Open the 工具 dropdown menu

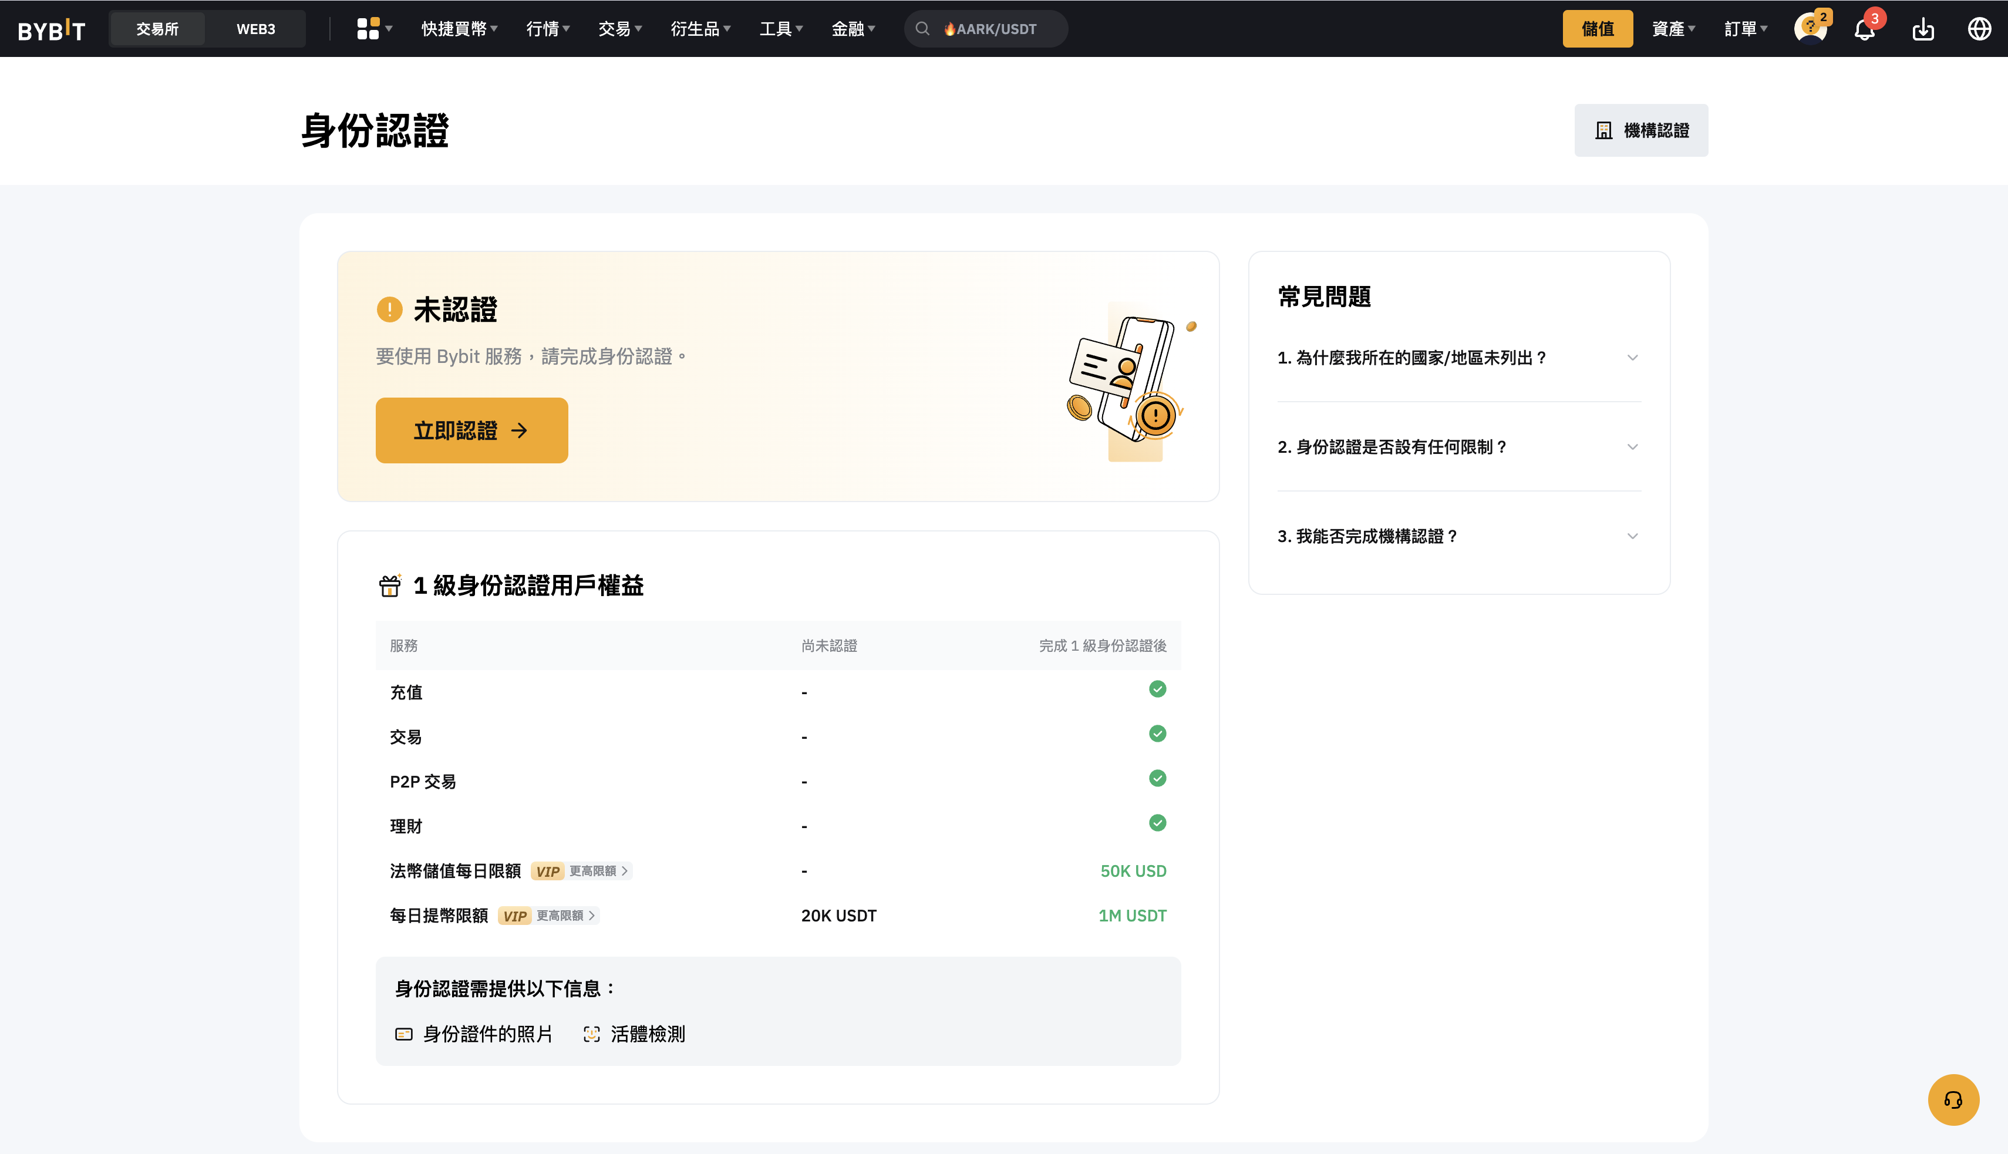tap(781, 29)
